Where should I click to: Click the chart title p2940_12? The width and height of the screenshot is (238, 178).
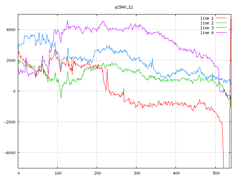[x=124, y=7]
